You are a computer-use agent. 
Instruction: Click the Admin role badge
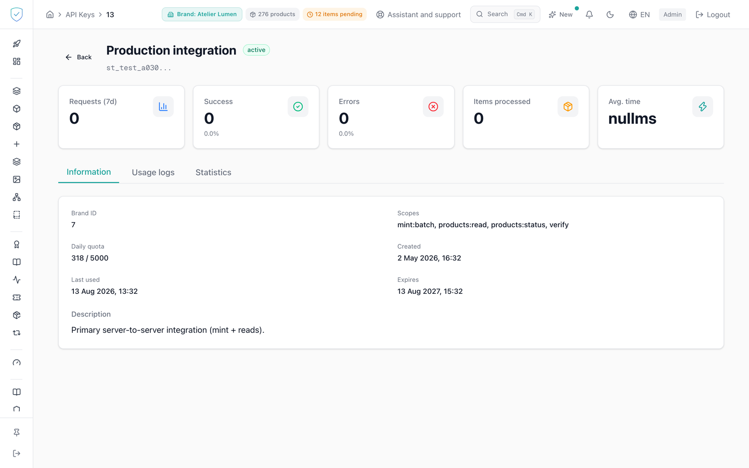pyautogui.click(x=673, y=15)
